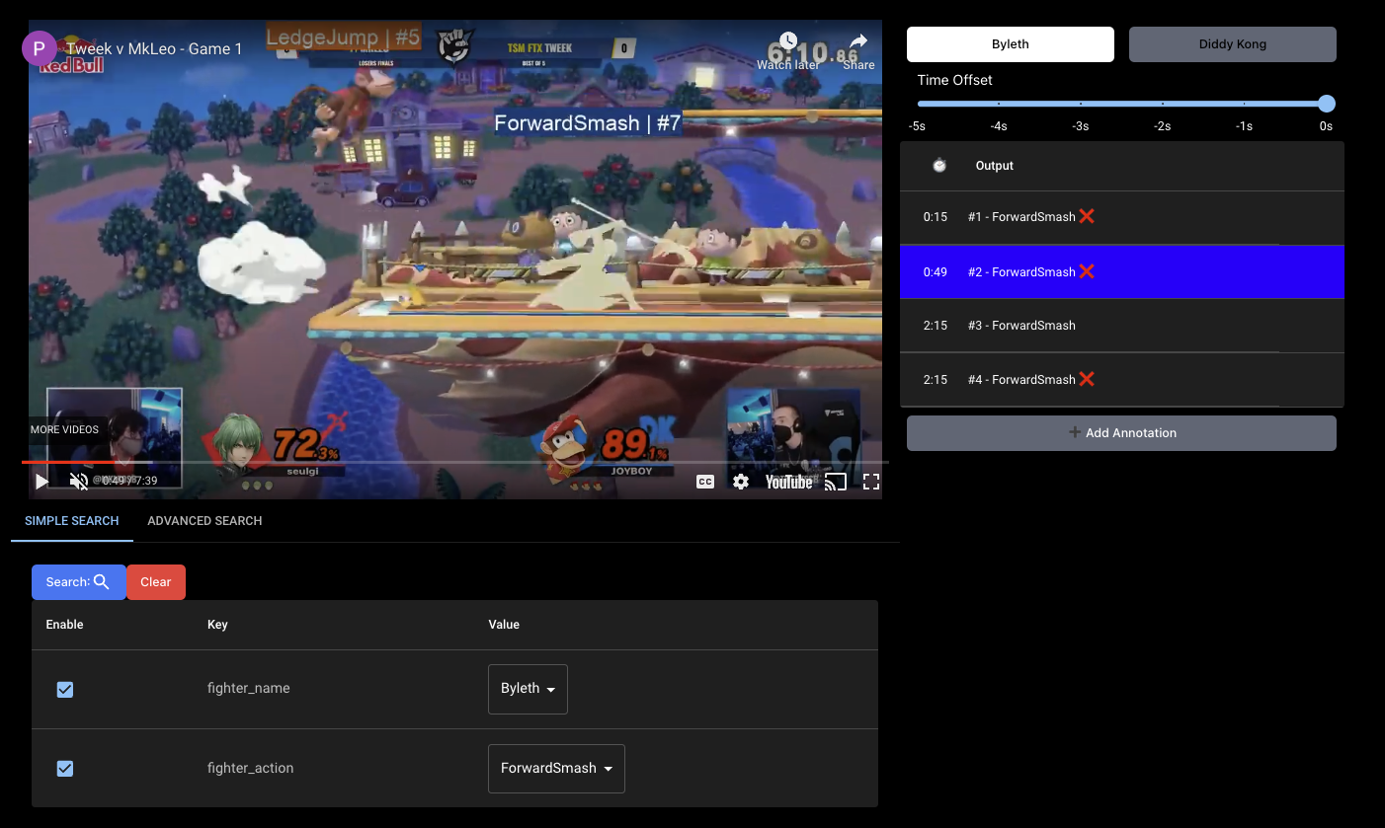
Task: Remove annotation #4 using red X
Action: (x=1087, y=379)
